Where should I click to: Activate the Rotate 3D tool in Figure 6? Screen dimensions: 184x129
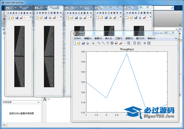coord(112,43)
